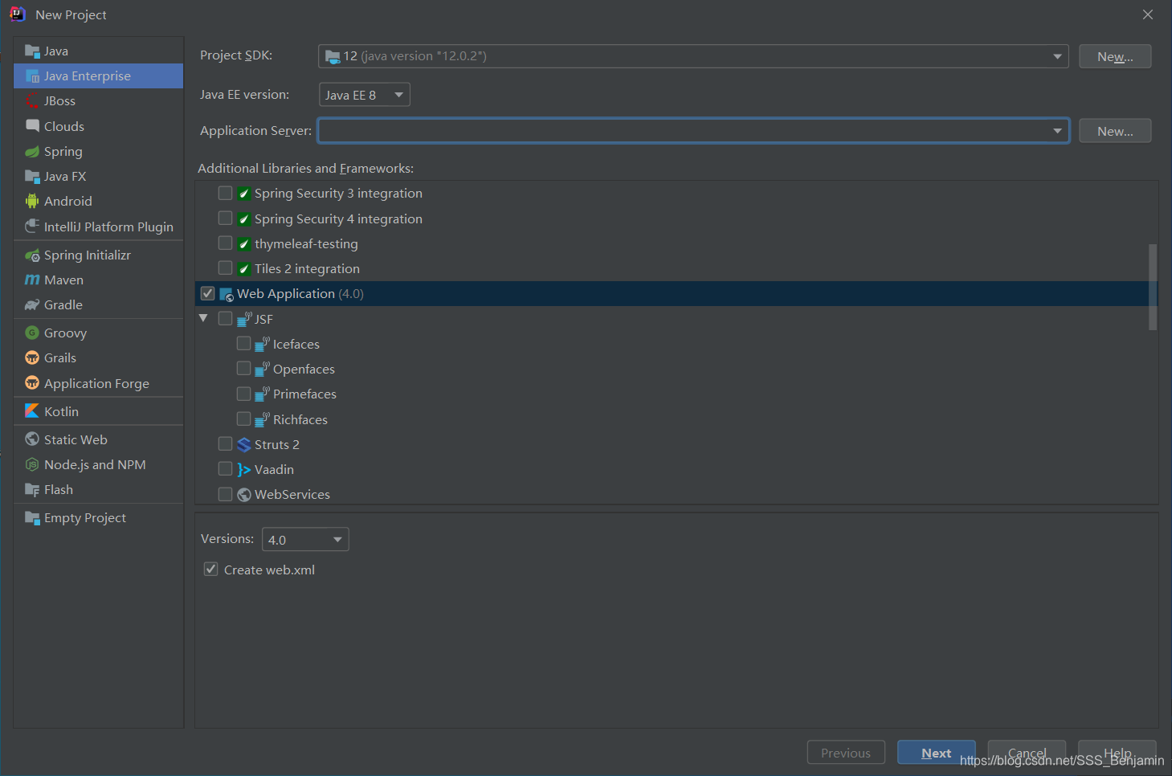Click the frameworks list vertical scrollbar

pos(1153,287)
